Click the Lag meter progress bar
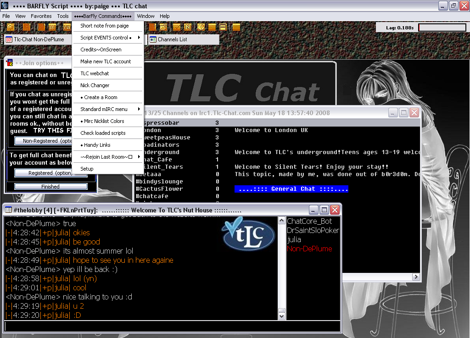 point(442,28)
